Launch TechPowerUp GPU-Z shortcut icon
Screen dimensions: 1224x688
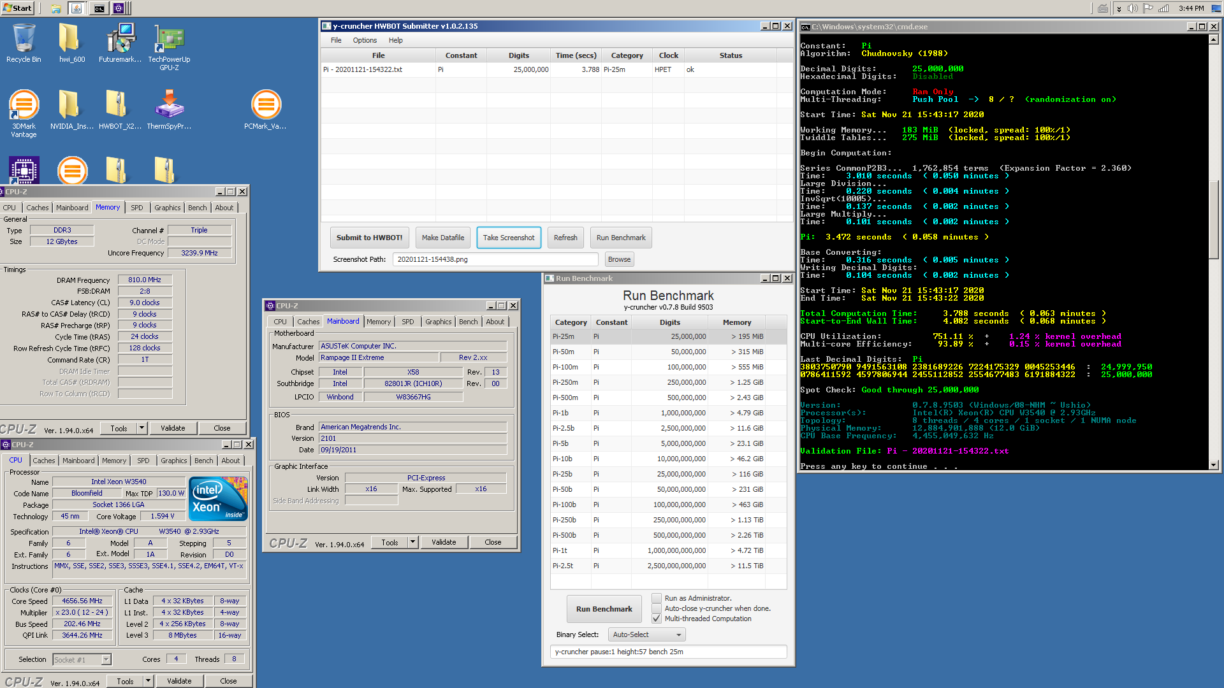coord(169,46)
